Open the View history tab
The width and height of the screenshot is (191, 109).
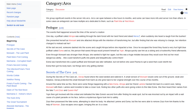point(178,10)
